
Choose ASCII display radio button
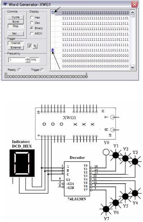(32, 33)
